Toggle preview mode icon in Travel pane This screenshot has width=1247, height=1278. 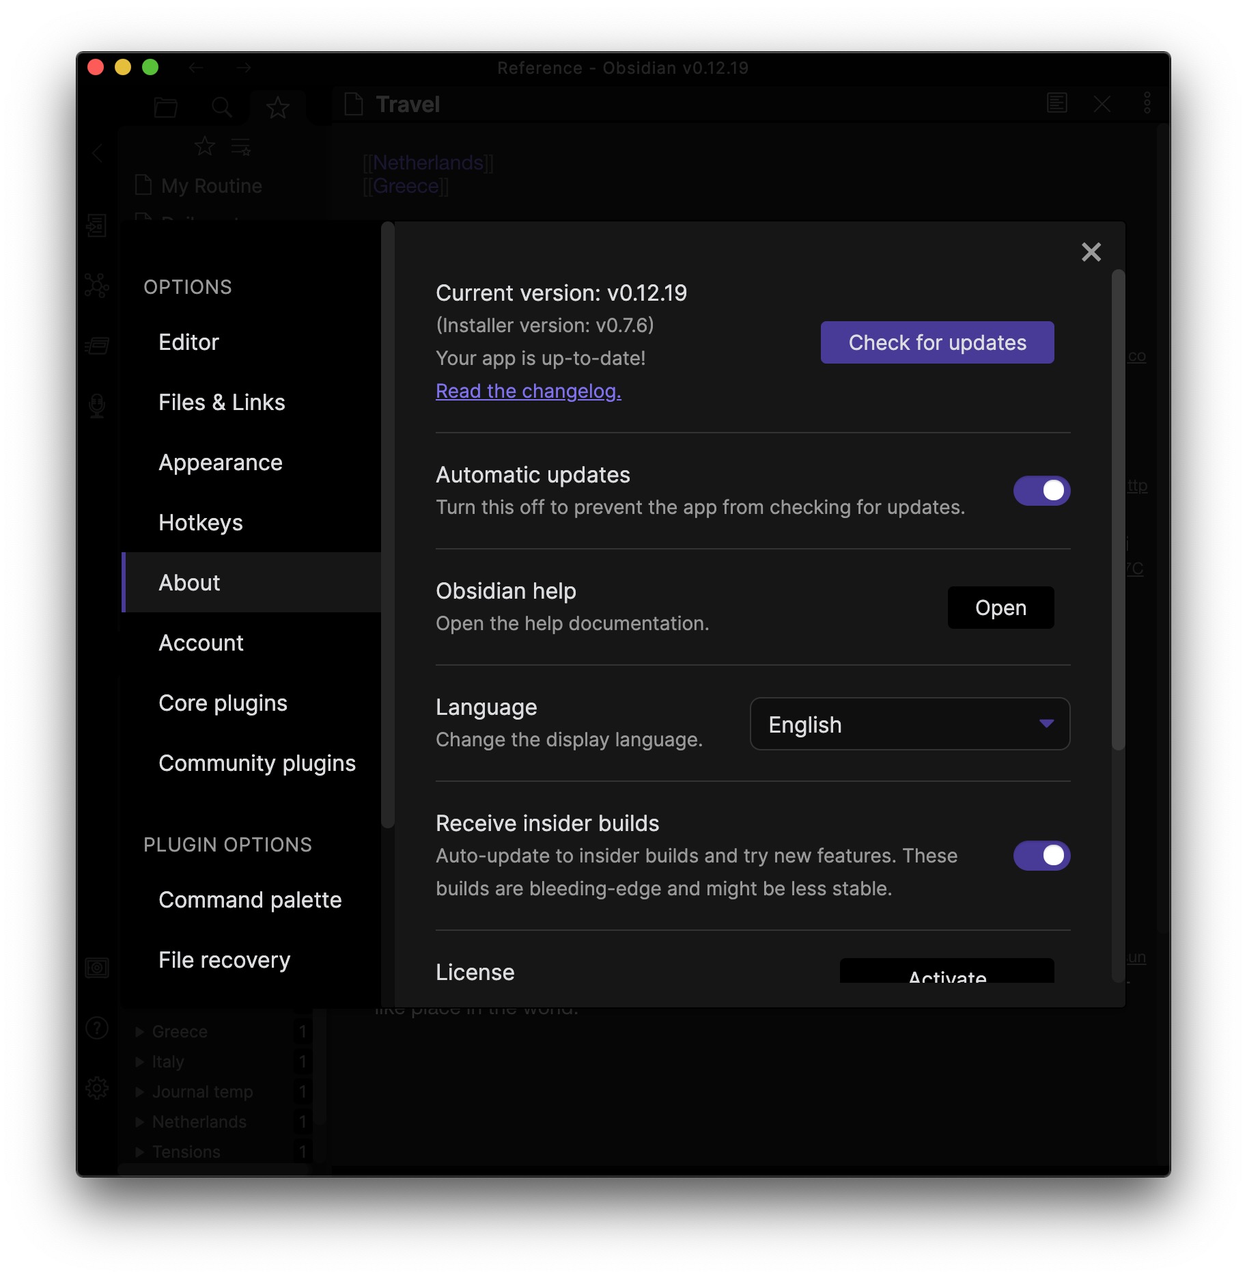tap(1056, 104)
